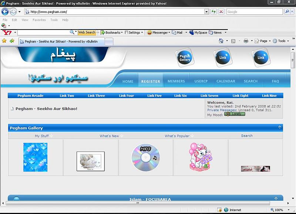
Task: Click the Mail envelope icon
Action: click(x=174, y=32)
